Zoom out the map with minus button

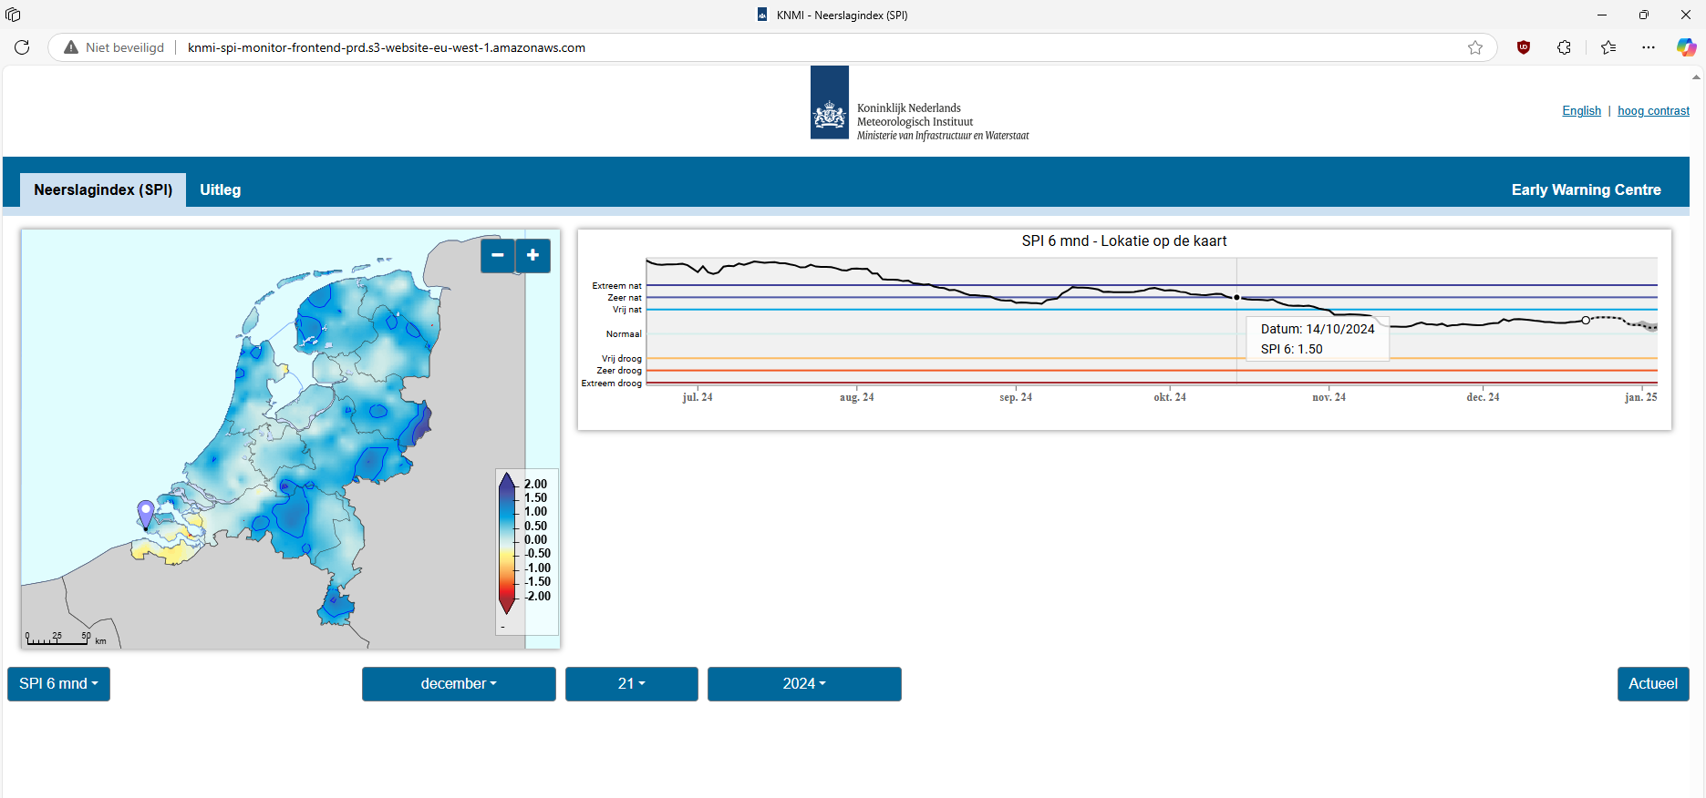[x=498, y=255]
